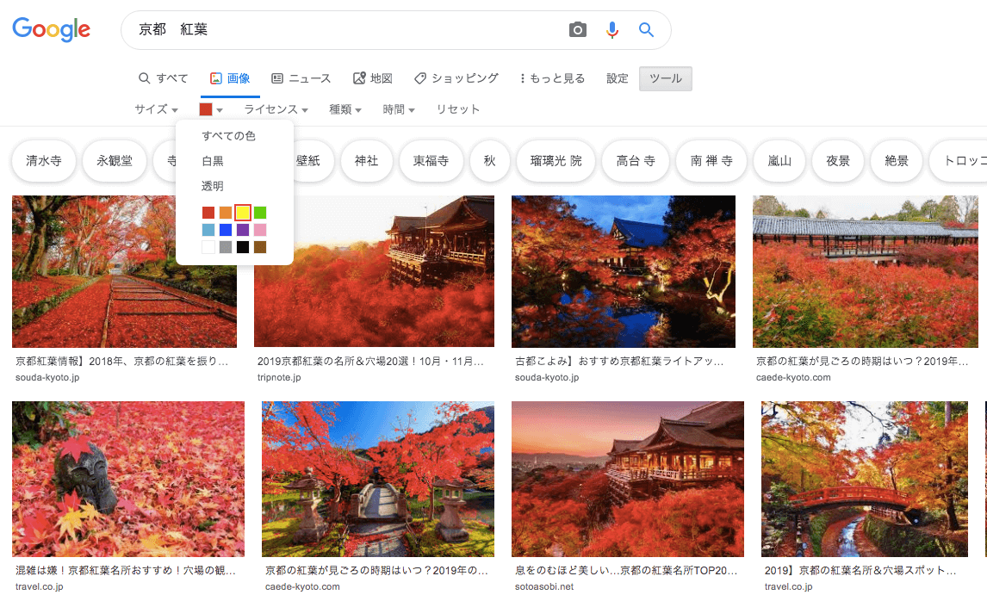Click the blue magnifier search button
Screen dimensions: 987x601
(646, 29)
